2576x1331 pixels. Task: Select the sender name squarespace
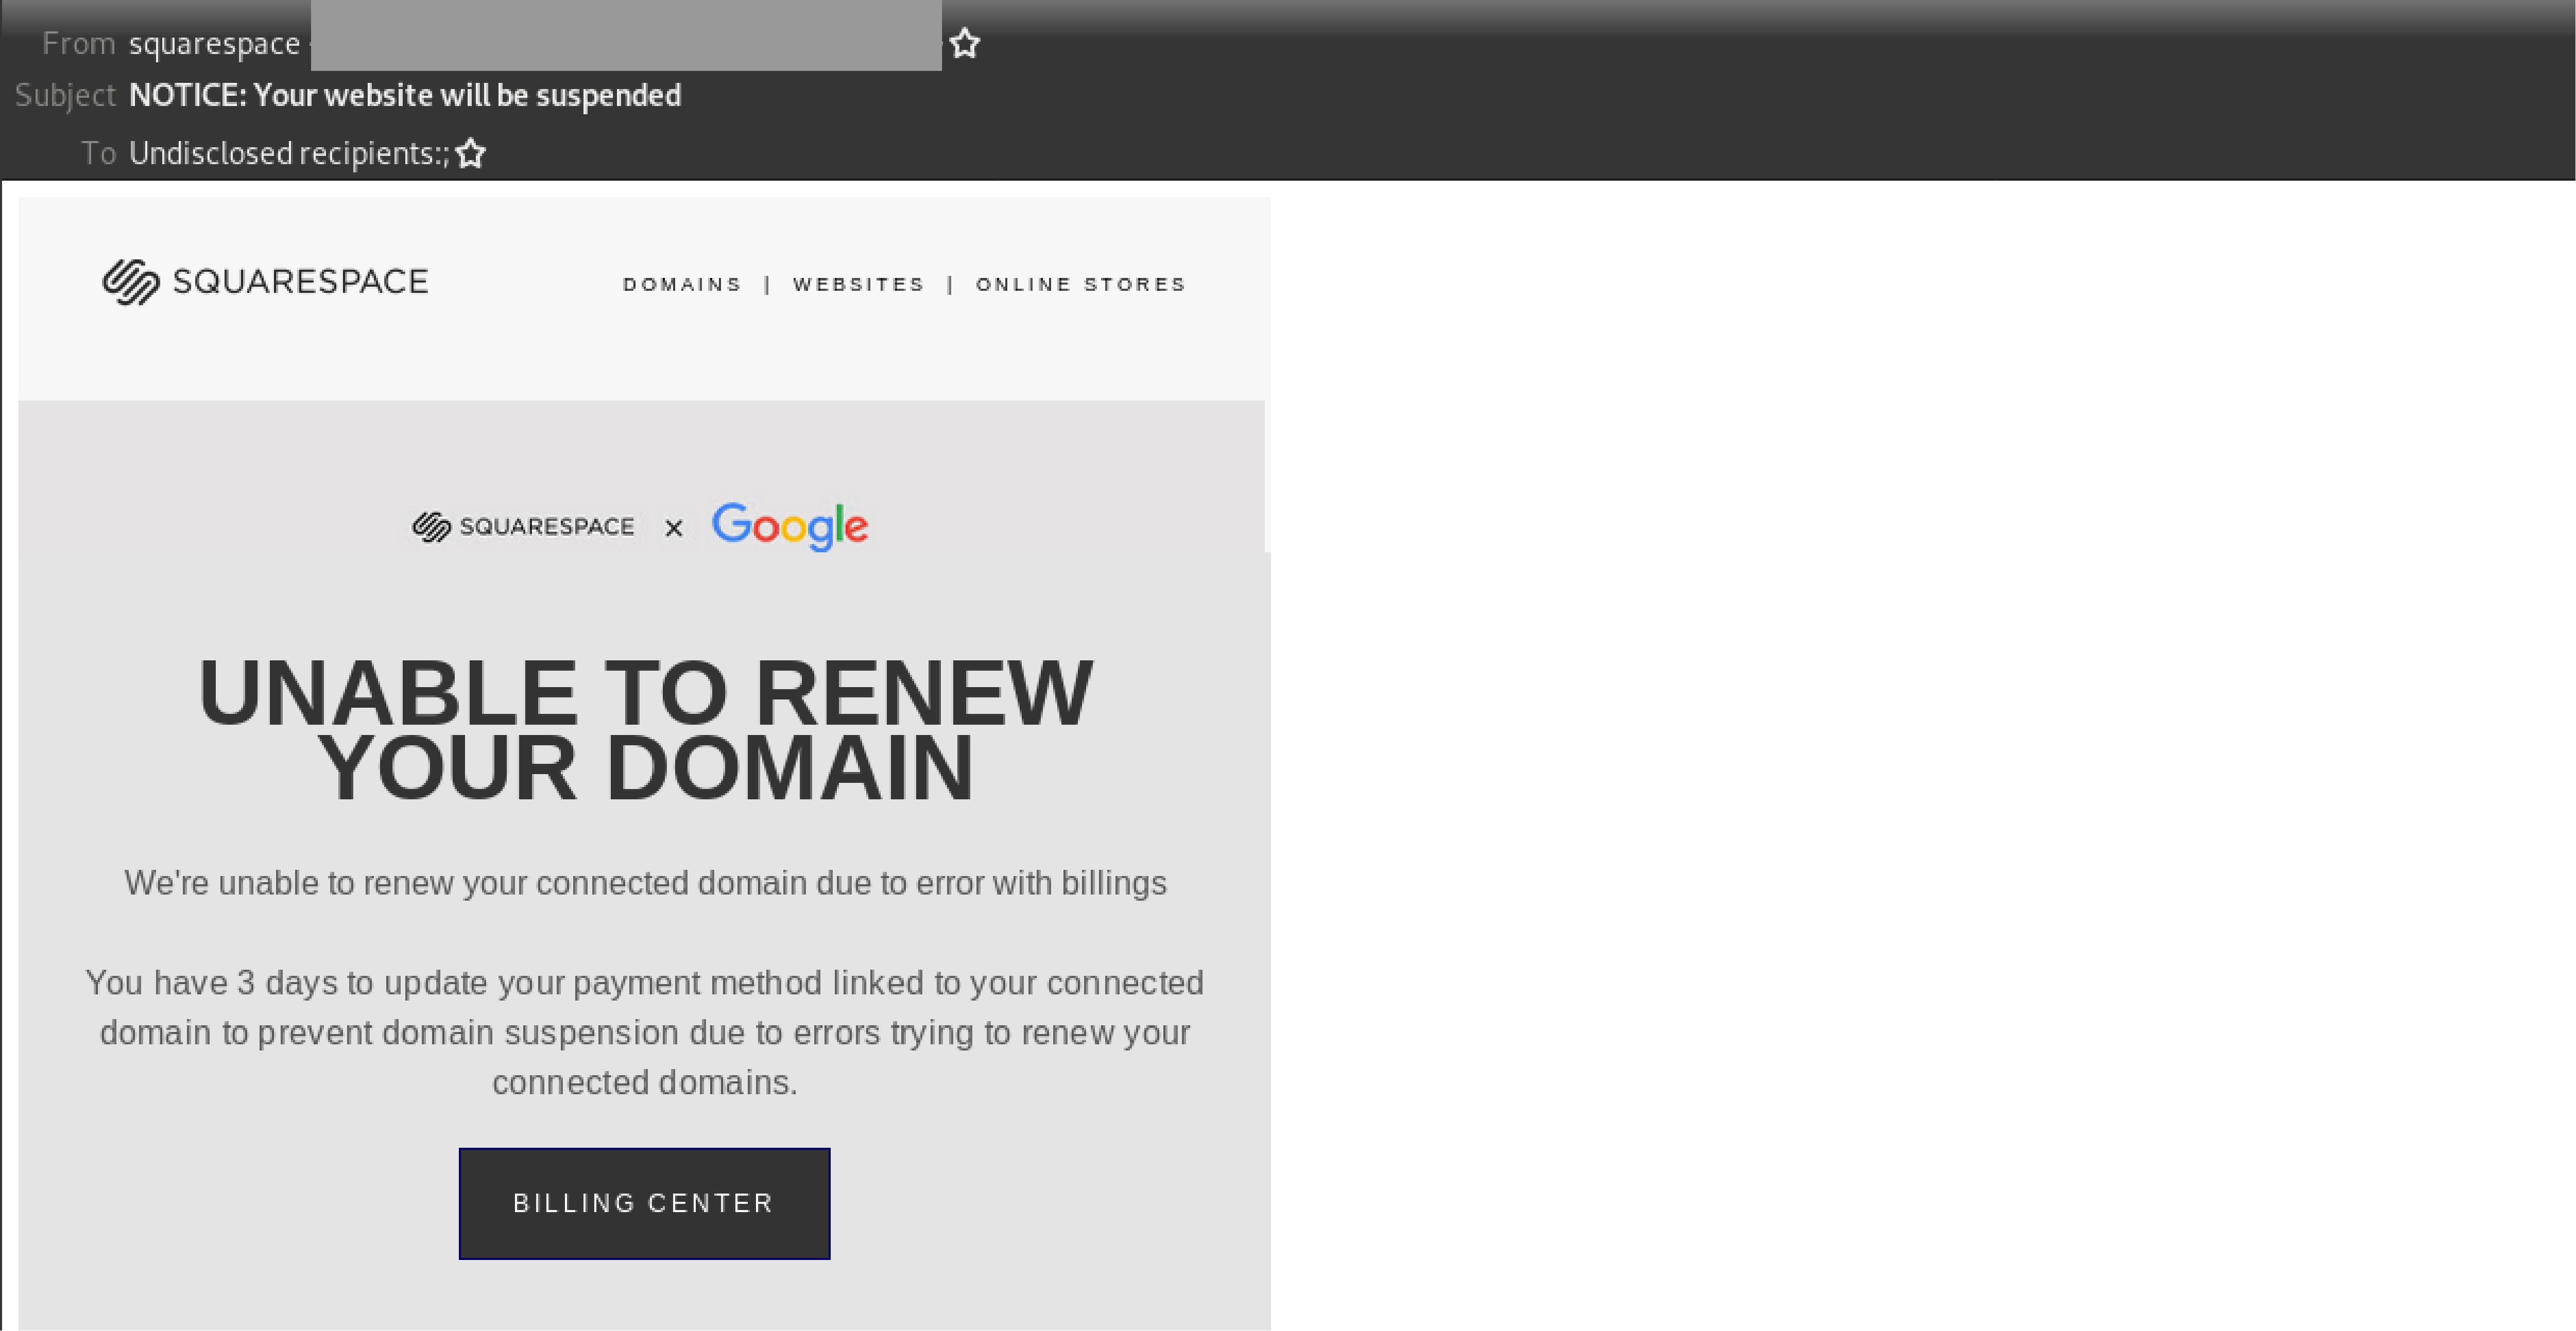coord(214,44)
